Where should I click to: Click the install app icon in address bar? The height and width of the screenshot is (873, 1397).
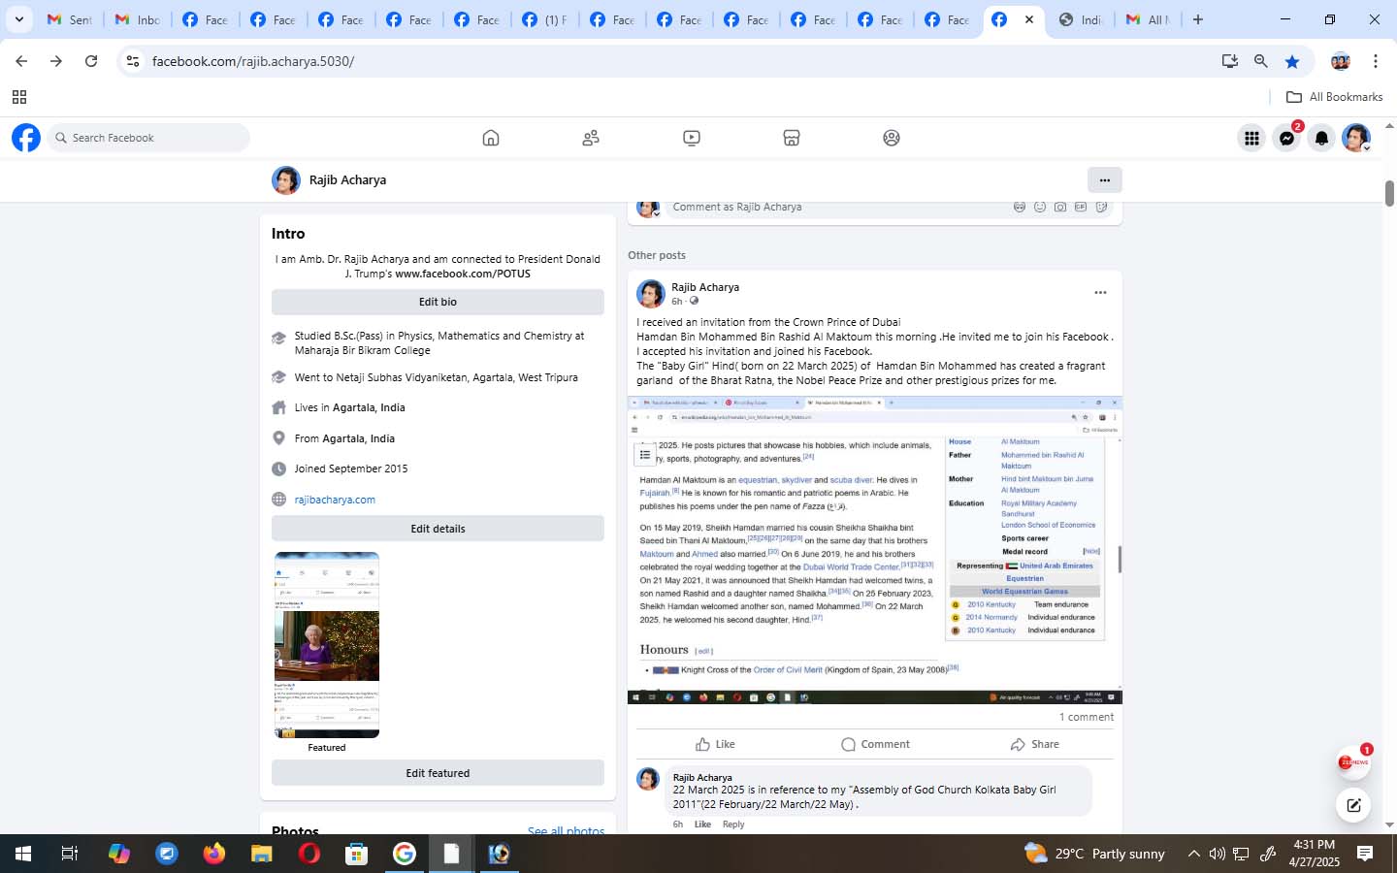[x=1230, y=61]
